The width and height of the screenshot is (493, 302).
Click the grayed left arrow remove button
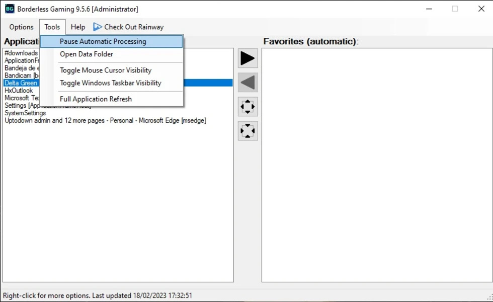coord(248,83)
